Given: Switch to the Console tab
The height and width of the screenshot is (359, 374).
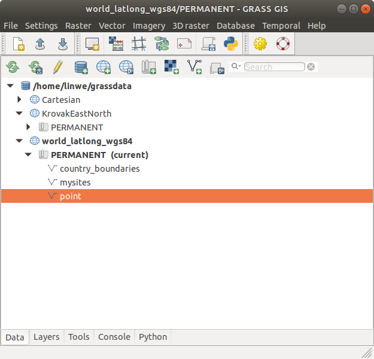Looking at the screenshot, I should click(x=114, y=337).
